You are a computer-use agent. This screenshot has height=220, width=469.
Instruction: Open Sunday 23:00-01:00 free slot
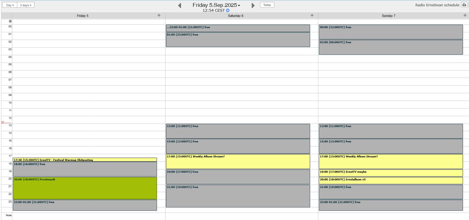click(391, 205)
